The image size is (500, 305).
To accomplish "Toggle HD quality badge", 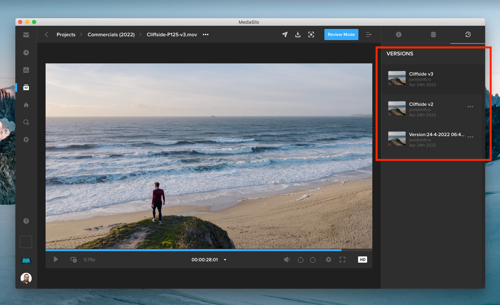I will click(x=362, y=260).
